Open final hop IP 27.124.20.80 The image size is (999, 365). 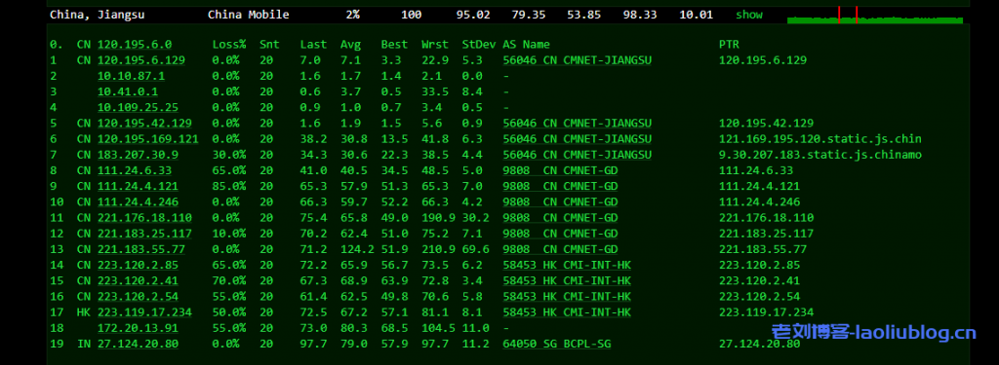(138, 344)
